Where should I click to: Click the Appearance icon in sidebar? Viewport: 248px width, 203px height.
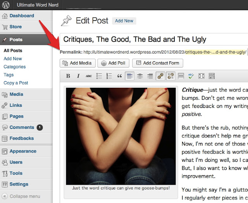pyautogui.click(x=5, y=151)
